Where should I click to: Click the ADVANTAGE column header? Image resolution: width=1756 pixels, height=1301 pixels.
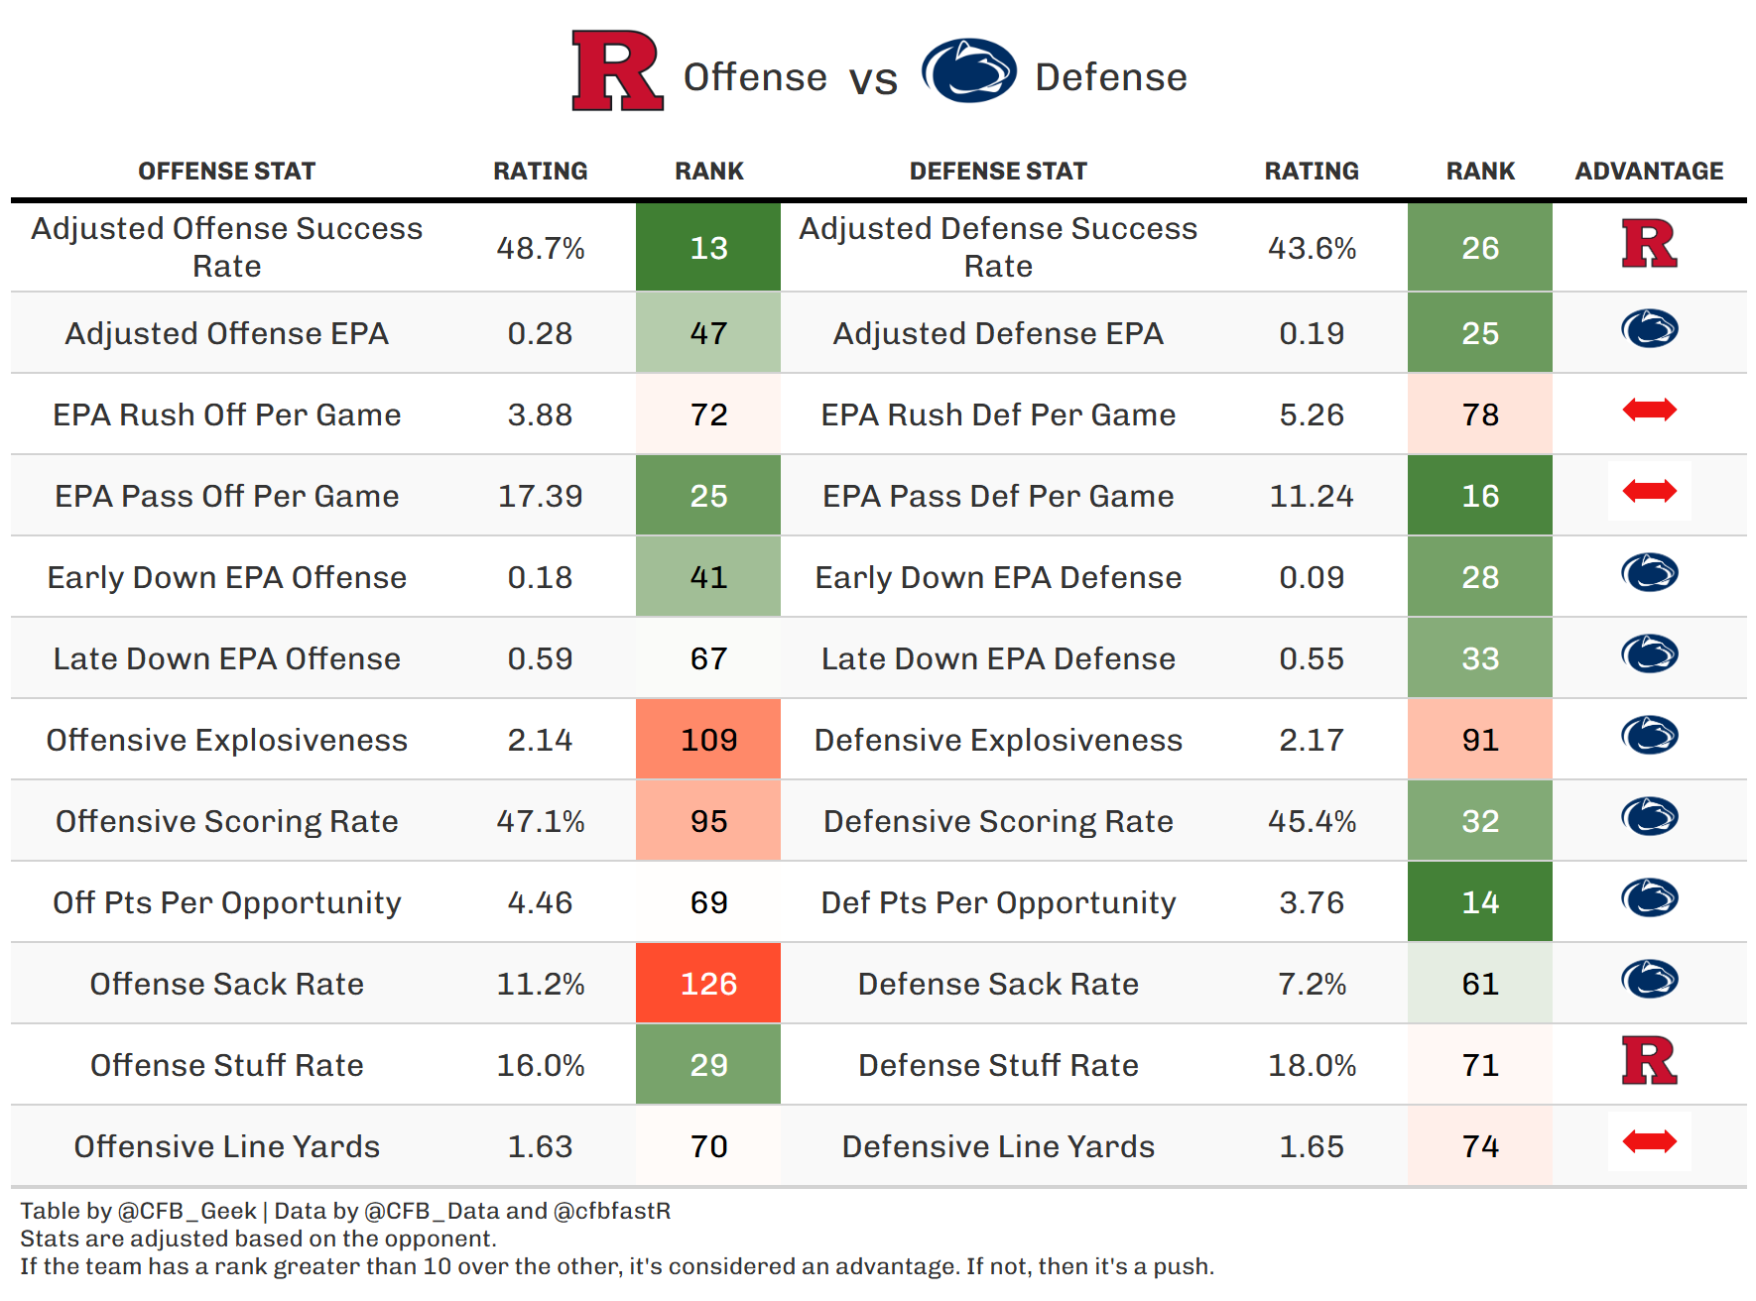point(1649,172)
